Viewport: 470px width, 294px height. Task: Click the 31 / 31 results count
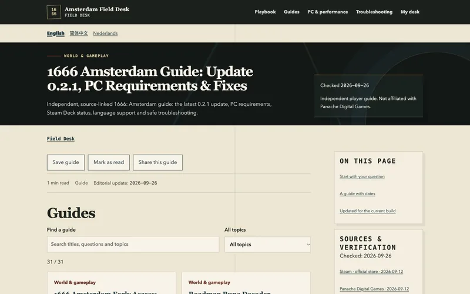pos(55,262)
